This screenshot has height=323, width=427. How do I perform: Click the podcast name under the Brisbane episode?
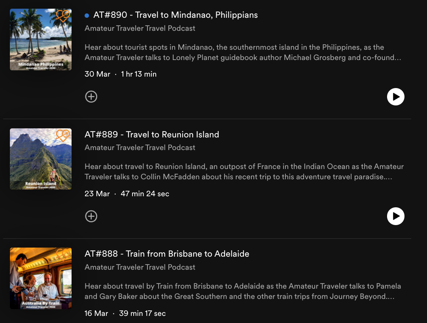tap(140, 267)
